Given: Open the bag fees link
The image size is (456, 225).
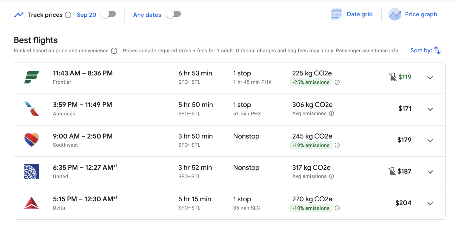Looking at the screenshot, I should [x=297, y=51].
